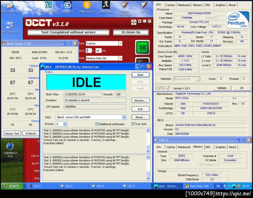
Task: Open the LayOut desktop shortcut
Action: pos(144,7)
